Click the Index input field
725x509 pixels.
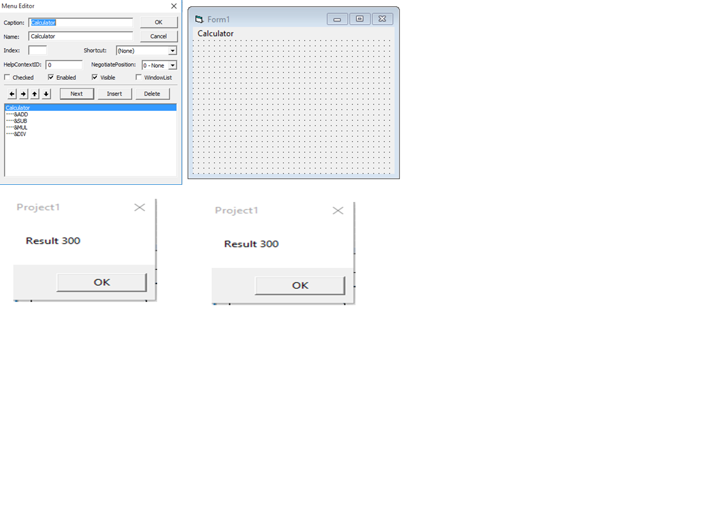pyautogui.click(x=37, y=51)
